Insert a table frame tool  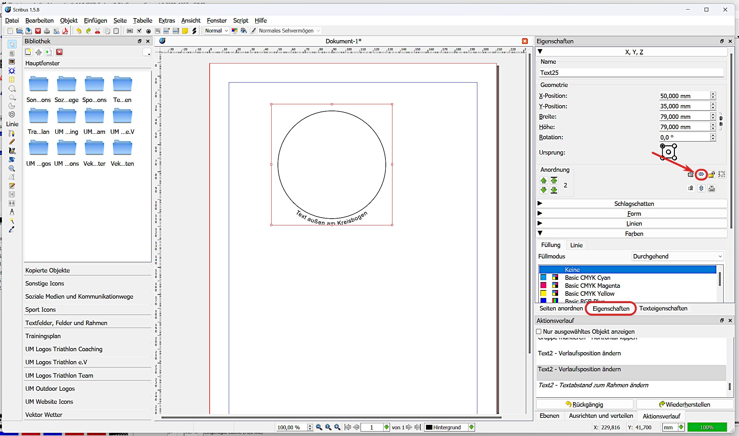click(12, 80)
